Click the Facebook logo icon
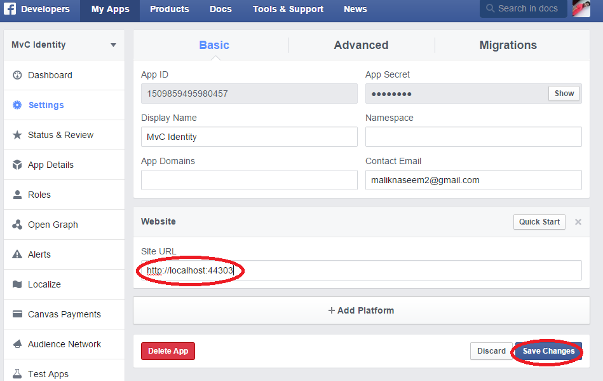Viewport: 603px width, 381px height. tap(10, 8)
